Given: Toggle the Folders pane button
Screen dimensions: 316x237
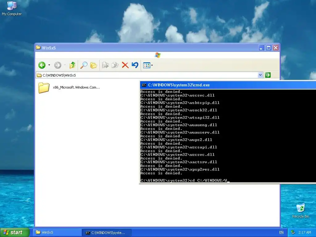Looking at the screenshot, I should pos(94,65).
